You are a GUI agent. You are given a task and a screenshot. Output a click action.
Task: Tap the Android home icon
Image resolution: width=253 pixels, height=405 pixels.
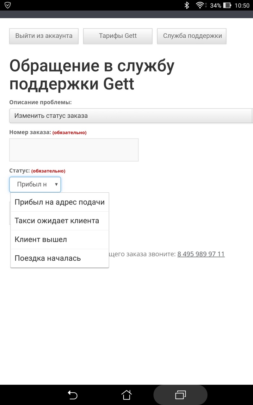click(x=126, y=395)
